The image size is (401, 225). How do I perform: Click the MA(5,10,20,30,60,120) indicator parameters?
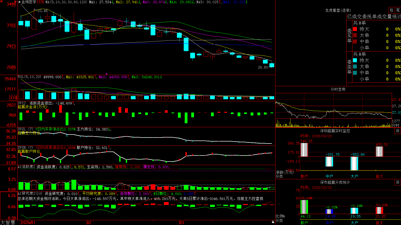click(66, 2)
